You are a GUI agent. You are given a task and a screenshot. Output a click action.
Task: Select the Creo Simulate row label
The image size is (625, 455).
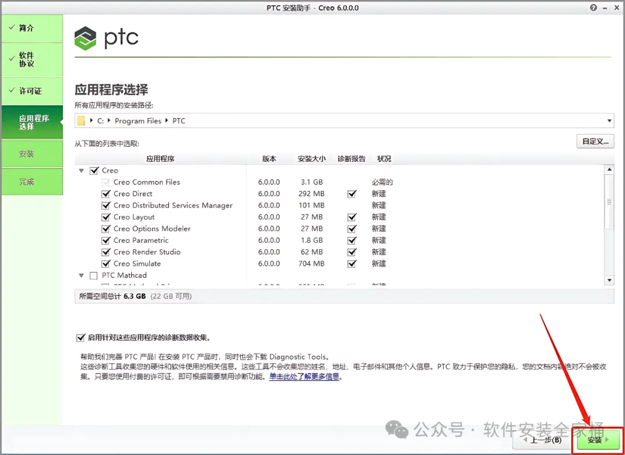pyautogui.click(x=137, y=264)
